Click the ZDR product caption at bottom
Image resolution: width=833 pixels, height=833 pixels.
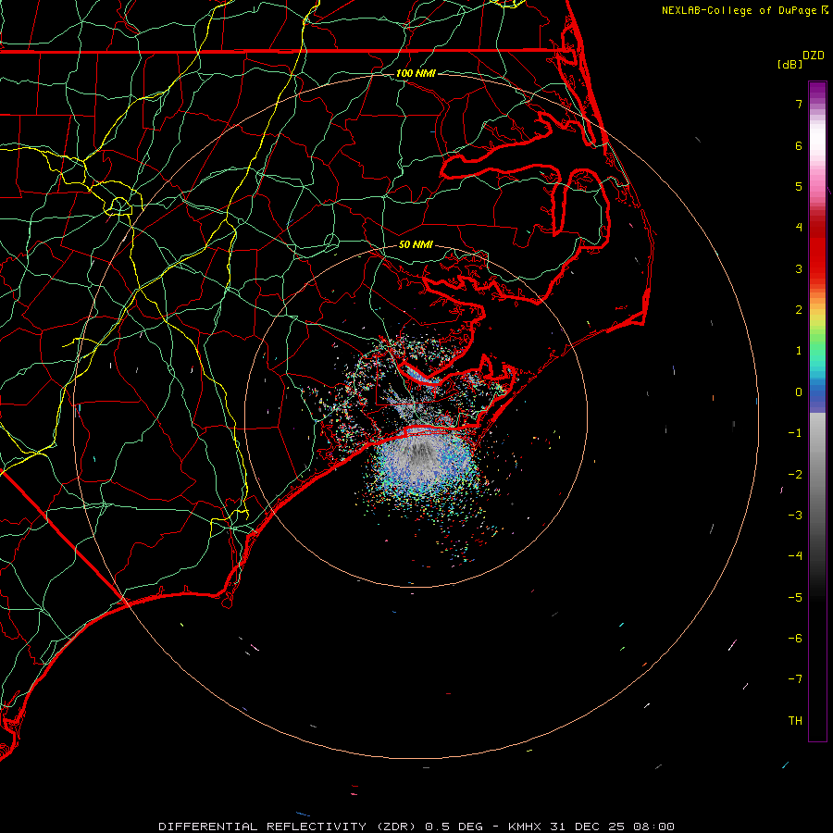click(416, 827)
